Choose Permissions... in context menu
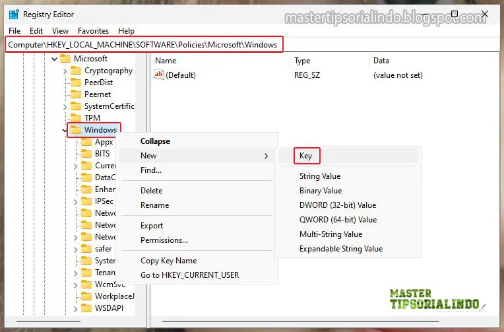Viewport: 504px width, 332px height. [197, 240]
